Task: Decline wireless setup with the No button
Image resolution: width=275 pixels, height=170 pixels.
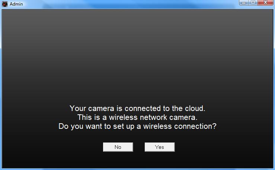Action: tap(118, 147)
